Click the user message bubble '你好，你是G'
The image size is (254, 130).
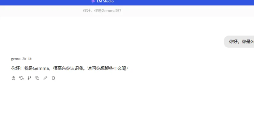click(x=239, y=42)
